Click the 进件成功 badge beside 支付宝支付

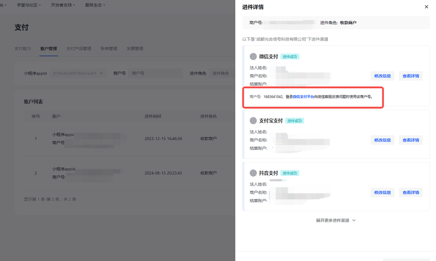pyautogui.click(x=294, y=121)
